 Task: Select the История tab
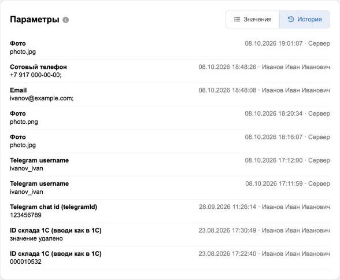click(x=305, y=19)
